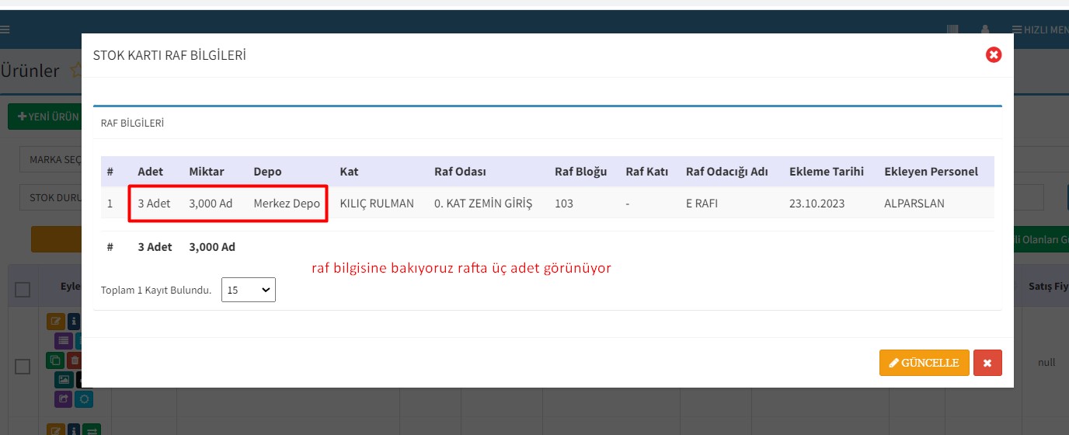The image size is (1069, 435).
Task: Click the user profile icon in header
Action: coord(985,30)
